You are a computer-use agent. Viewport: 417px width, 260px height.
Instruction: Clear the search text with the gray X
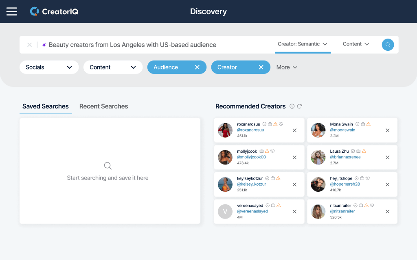(x=29, y=45)
